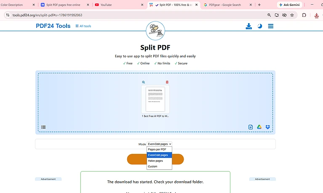Choose Custom mode option
Image resolution: width=323 pixels, height=193 pixels.
coord(159,166)
